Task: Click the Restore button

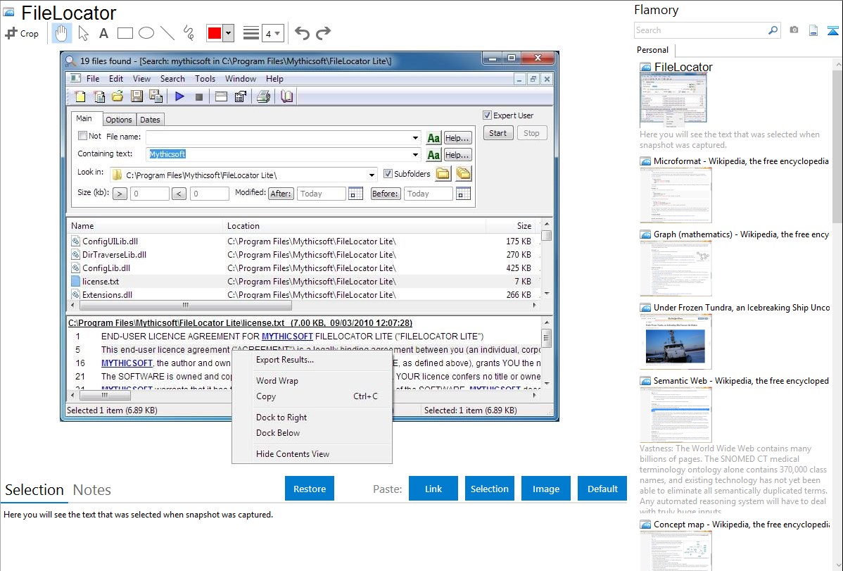Action: pyautogui.click(x=310, y=489)
